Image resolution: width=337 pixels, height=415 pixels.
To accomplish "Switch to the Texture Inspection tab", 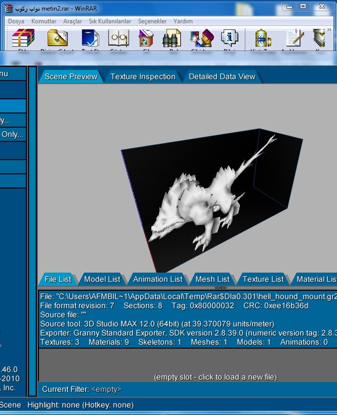I will click(143, 77).
